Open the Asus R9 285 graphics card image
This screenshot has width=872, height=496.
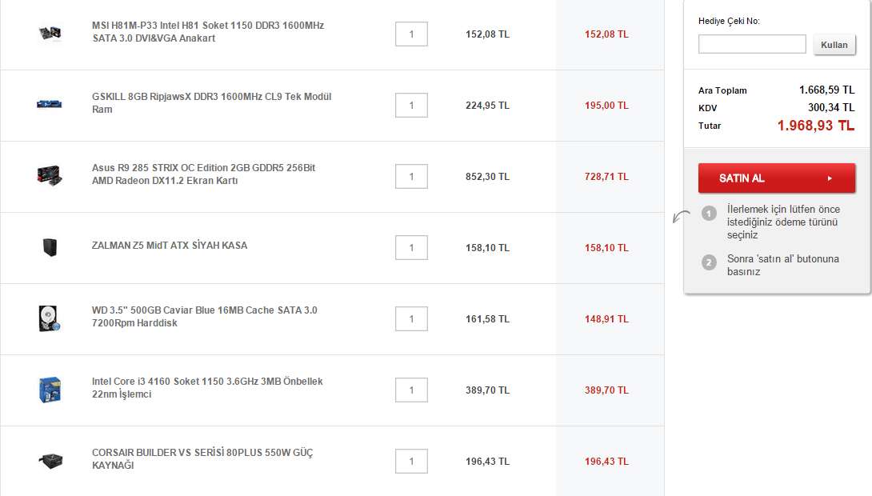50,176
